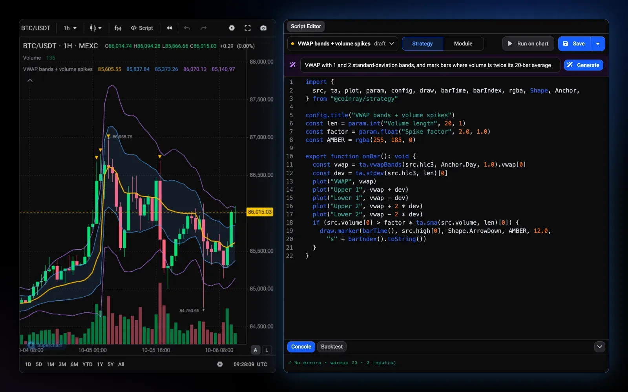
Task: Click code line 8 AMBER rgba definition
Action: click(360, 140)
